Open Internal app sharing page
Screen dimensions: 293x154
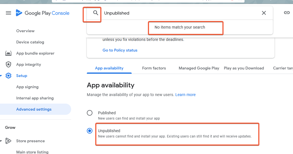35,98
